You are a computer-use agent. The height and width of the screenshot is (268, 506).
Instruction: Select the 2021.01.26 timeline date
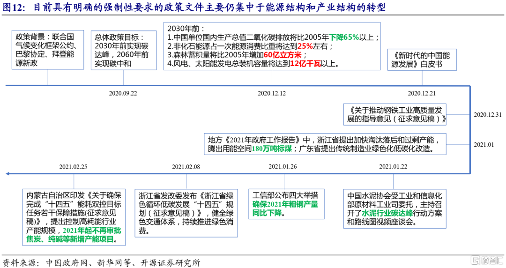[283, 166]
